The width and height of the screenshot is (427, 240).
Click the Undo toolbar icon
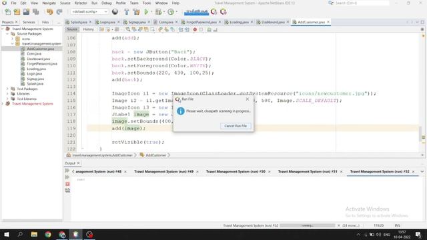50,12
